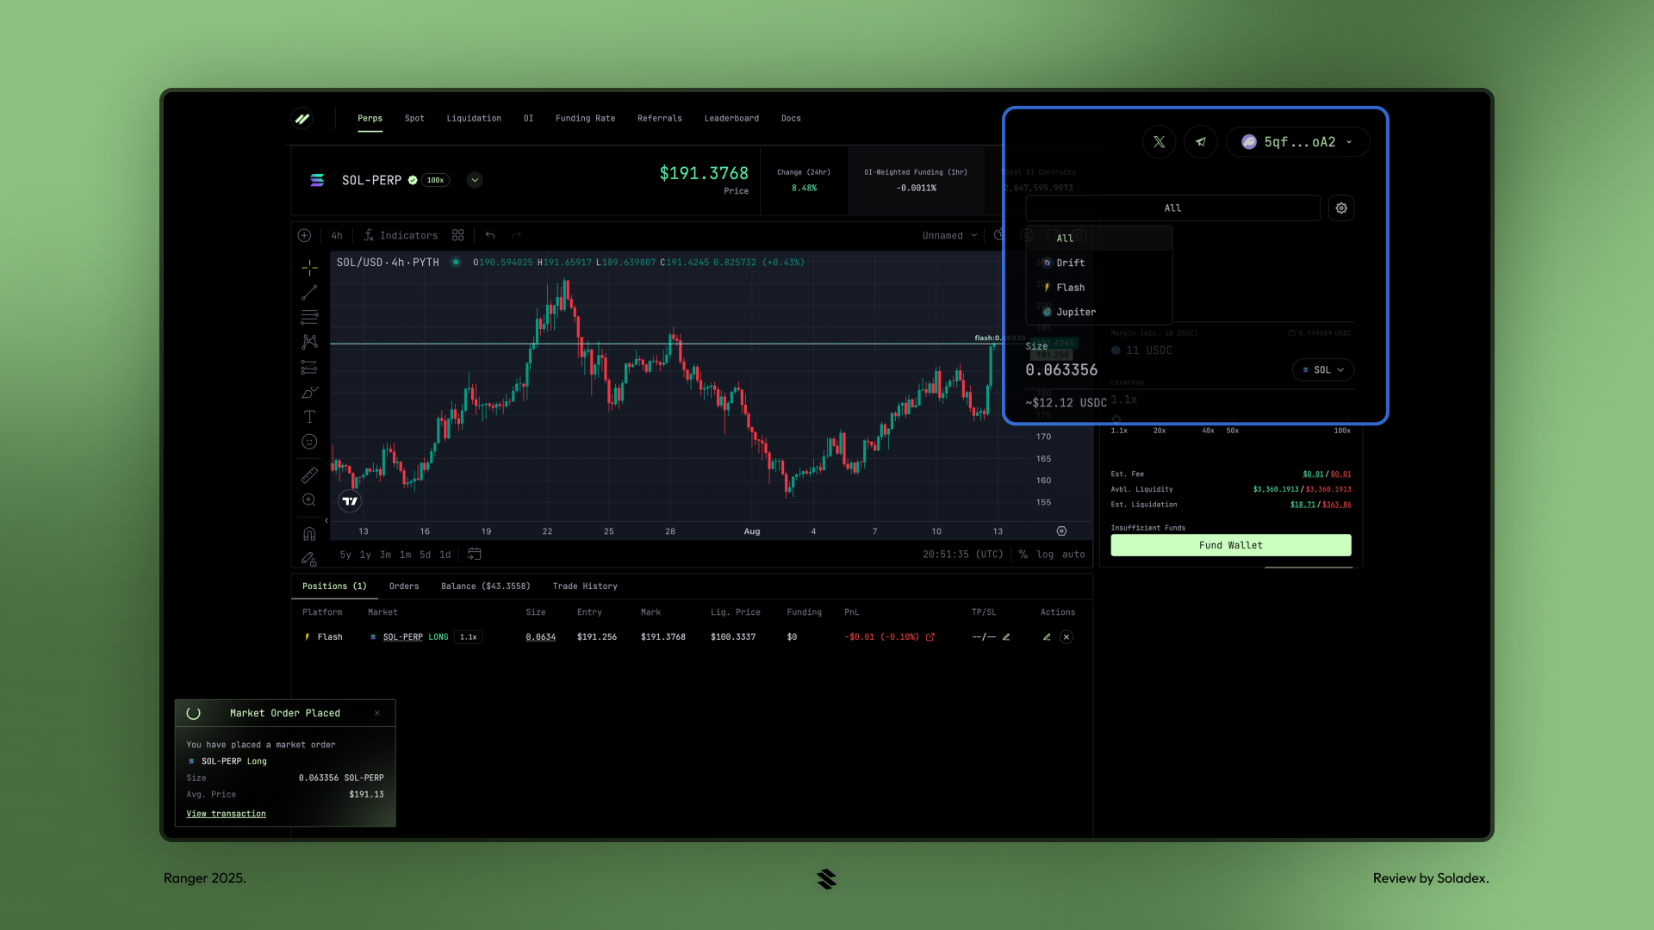This screenshot has width=1654, height=930.
Task: Select the zoom in tool
Action: 309,499
